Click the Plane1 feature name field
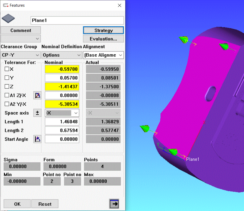The image size is (244, 211). coord(77,20)
